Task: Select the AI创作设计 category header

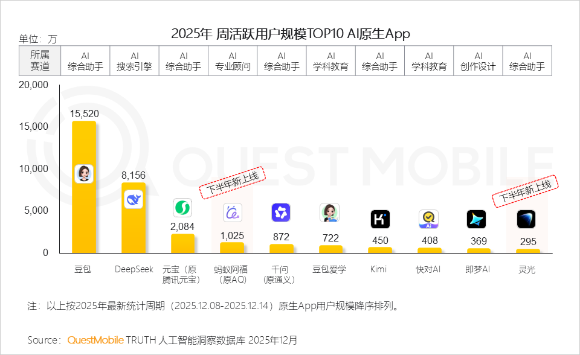Action: tap(478, 60)
